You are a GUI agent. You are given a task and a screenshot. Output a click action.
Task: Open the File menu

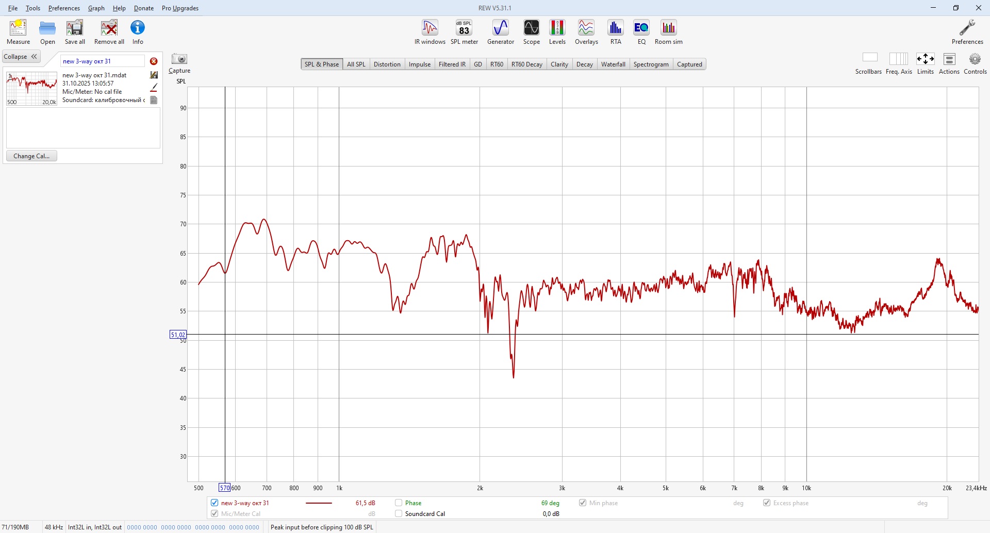(13, 8)
